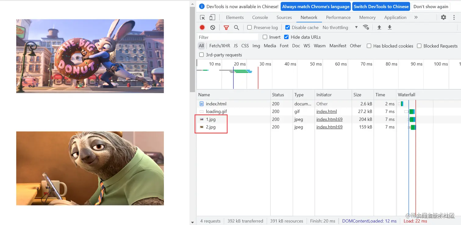The width and height of the screenshot is (461, 225).
Task: Show more DevTools tabs chevron
Action: point(416,17)
